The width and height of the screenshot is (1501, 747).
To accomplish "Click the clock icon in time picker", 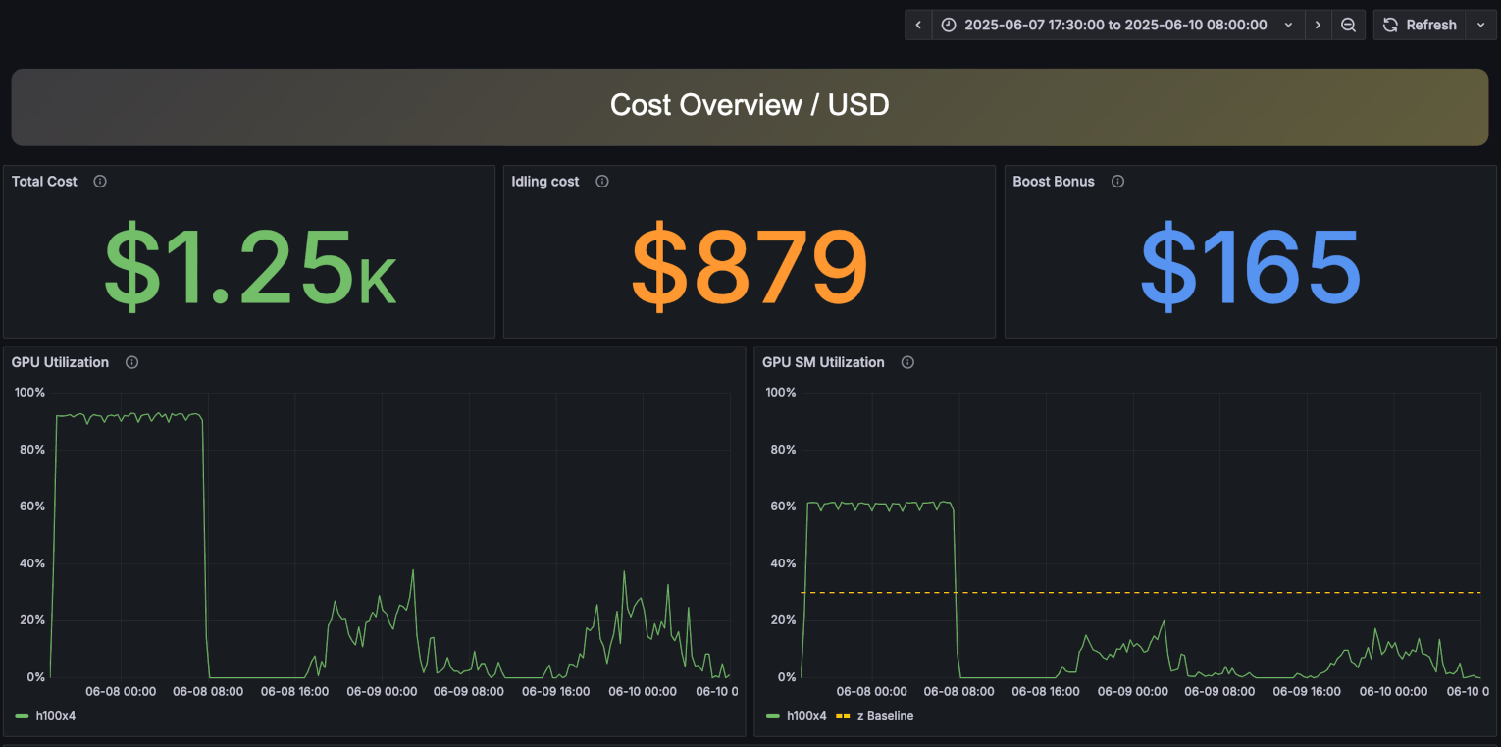I will 949,25.
